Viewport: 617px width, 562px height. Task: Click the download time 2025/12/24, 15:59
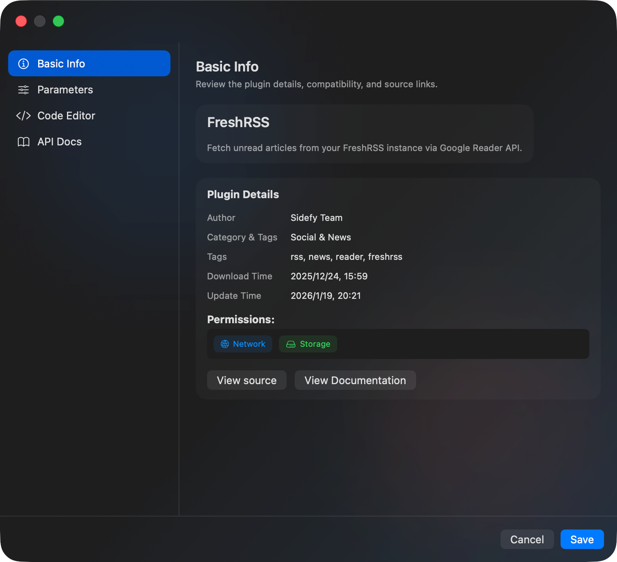click(329, 276)
